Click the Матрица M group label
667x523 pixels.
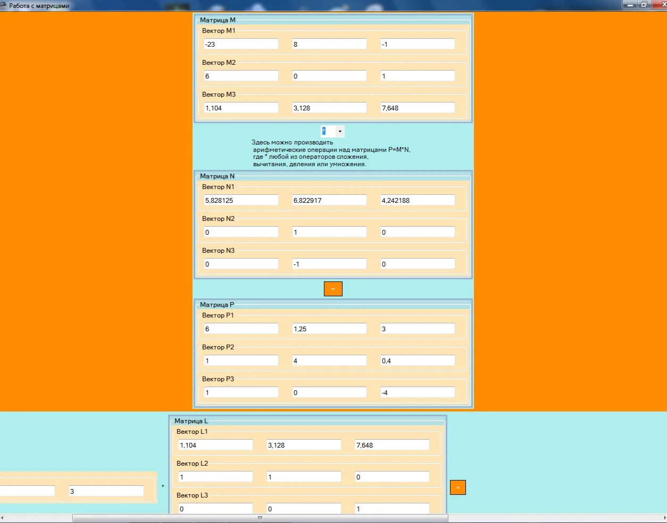point(218,20)
